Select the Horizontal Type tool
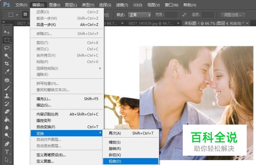 [7, 152]
